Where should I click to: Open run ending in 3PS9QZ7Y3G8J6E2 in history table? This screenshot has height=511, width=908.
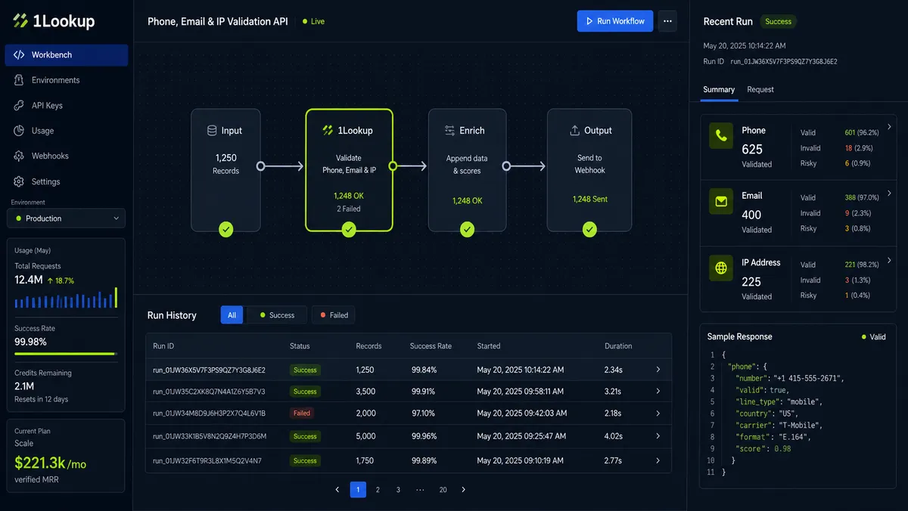pyautogui.click(x=409, y=370)
